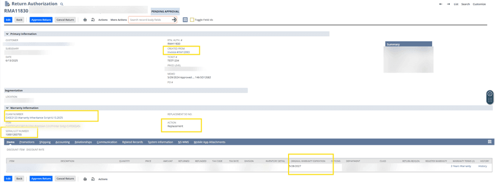This screenshot has height=182, width=495.
Task: Open the top Actions dropdown menu
Action: pyautogui.click(x=103, y=20)
